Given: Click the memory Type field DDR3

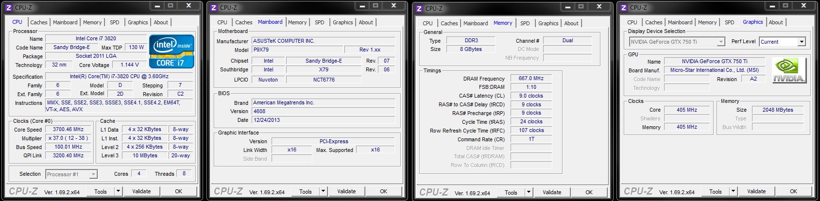Looking at the screenshot, I should (471, 40).
